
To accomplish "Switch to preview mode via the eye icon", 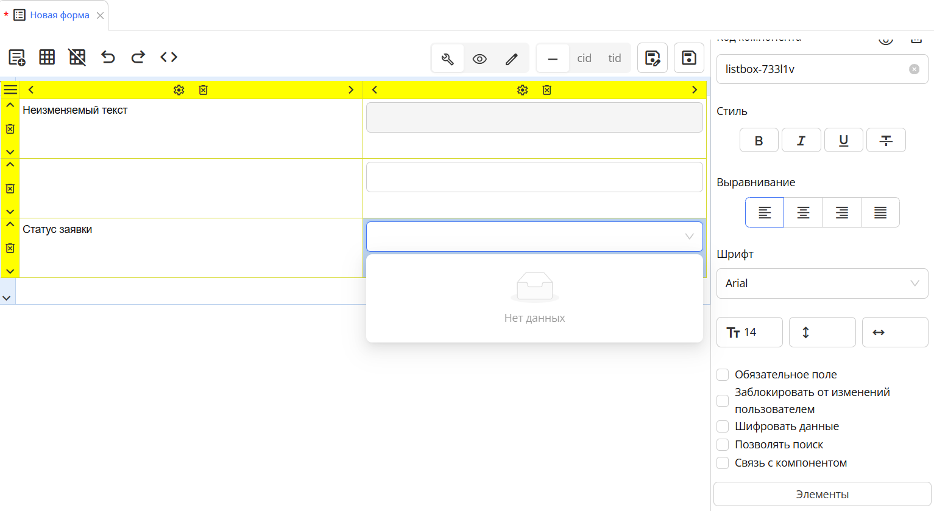I will (x=479, y=58).
